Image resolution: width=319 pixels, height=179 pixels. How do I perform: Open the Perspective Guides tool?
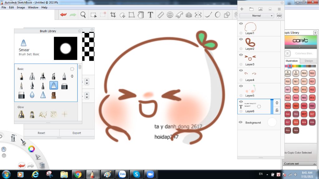click(189, 15)
